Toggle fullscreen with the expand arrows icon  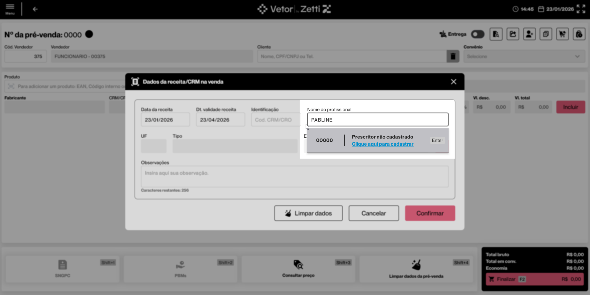[x=581, y=9]
